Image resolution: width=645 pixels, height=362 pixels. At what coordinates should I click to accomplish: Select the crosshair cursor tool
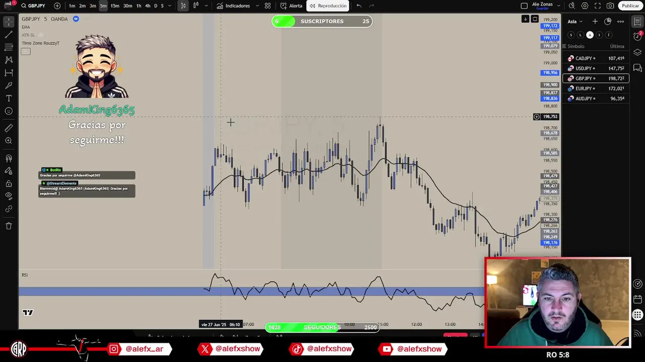point(9,22)
